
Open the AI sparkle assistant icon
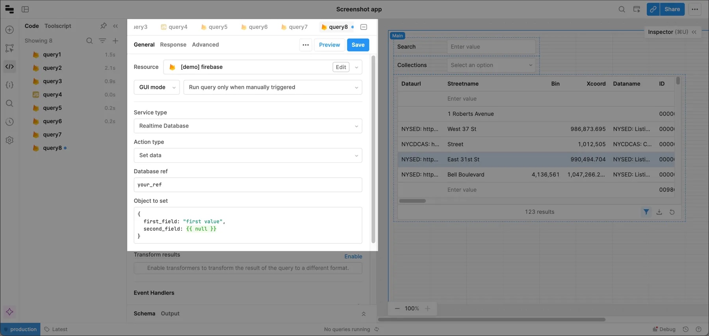pos(9,312)
